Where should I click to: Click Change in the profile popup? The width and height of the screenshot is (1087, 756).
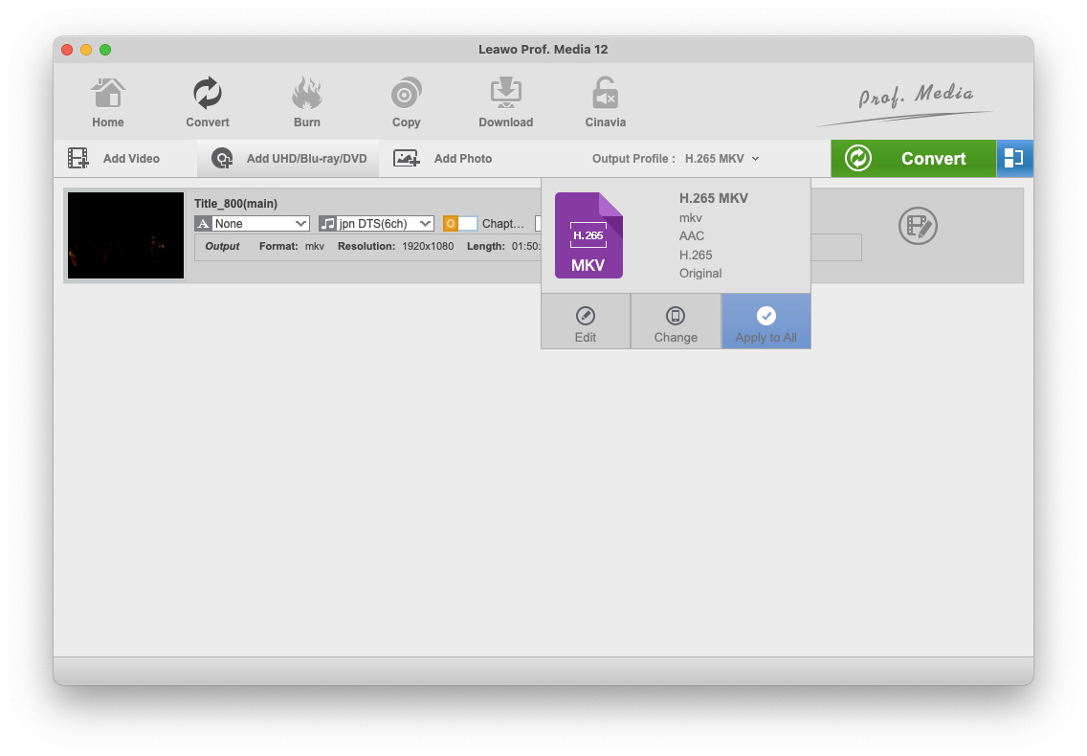coord(676,322)
